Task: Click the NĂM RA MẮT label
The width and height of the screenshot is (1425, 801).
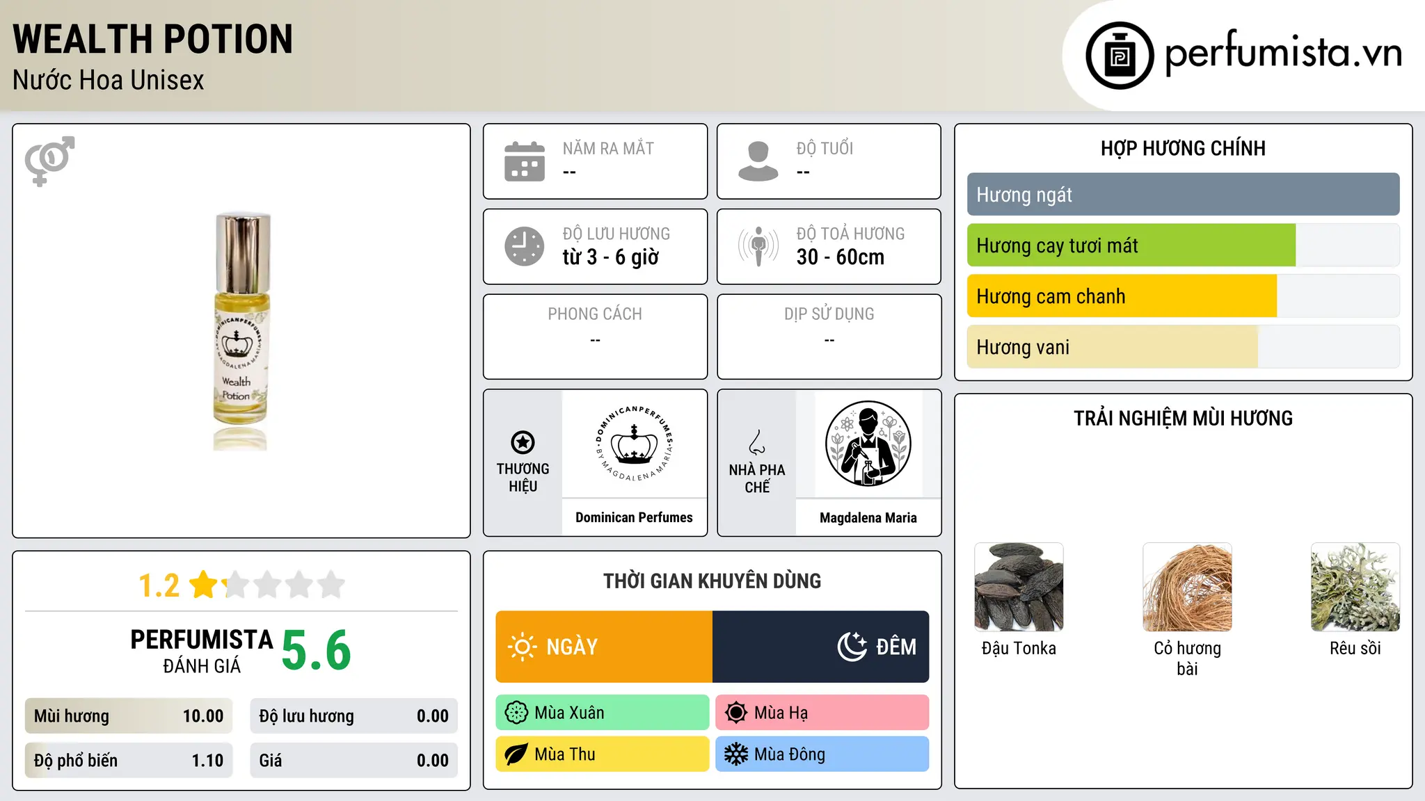Action: pyautogui.click(x=608, y=149)
